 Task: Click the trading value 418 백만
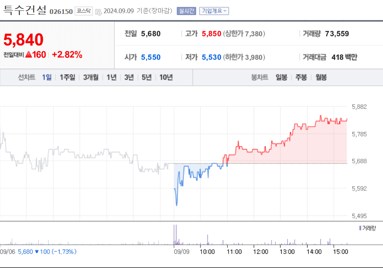[x=344, y=57]
